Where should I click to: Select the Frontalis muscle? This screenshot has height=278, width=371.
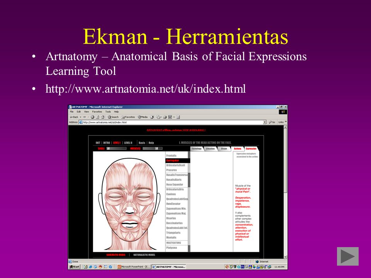(171, 156)
